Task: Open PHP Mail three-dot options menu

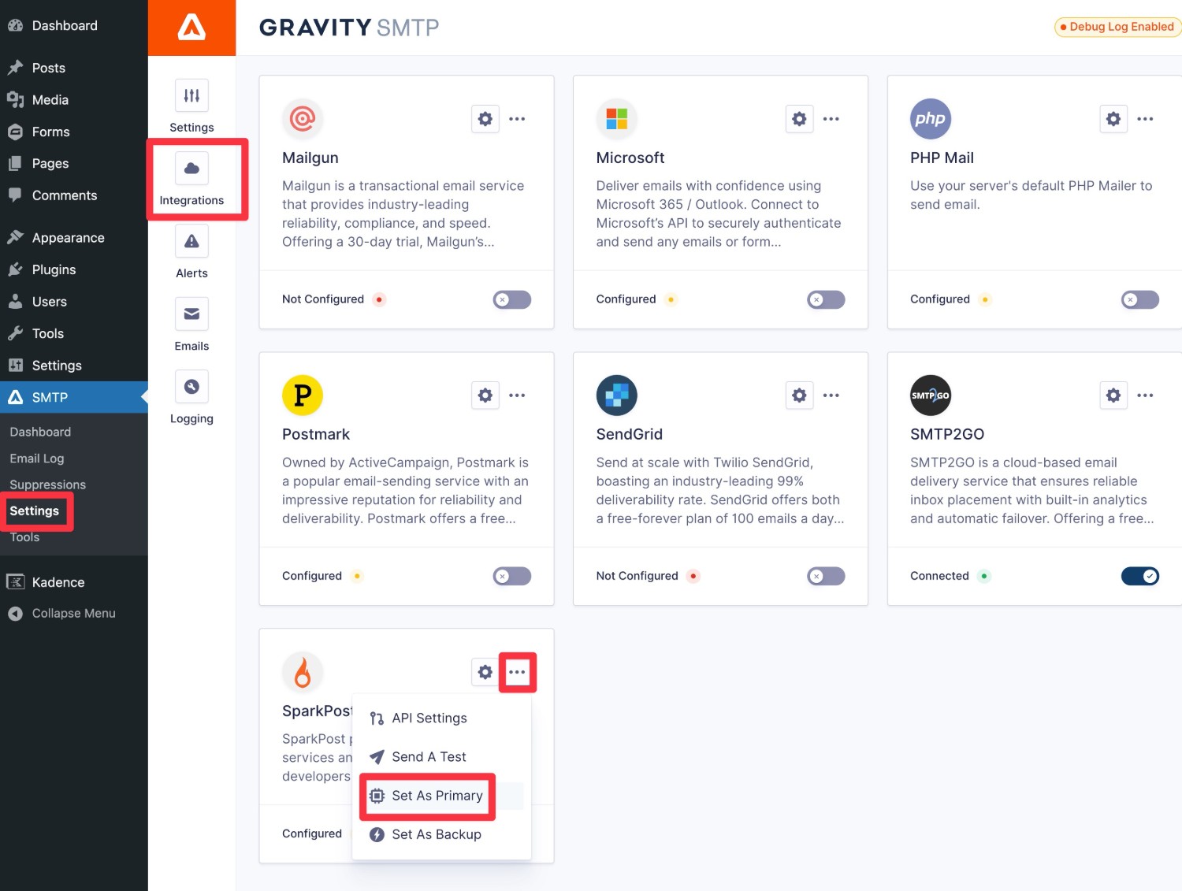Action: (x=1145, y=119)
